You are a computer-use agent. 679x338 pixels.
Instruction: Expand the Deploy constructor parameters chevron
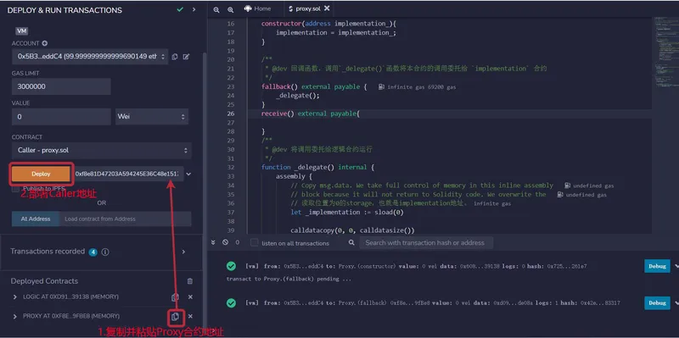point(188,174)
